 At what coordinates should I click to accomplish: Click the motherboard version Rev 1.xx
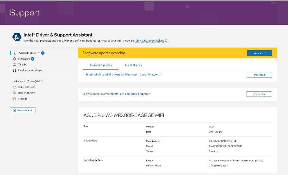pyautogui.click(x=213, y=151)
